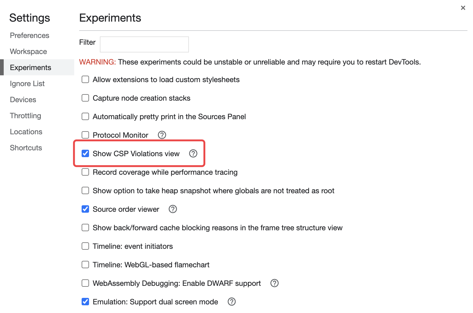Click help icon next to dual screen mode
473x313 pixels.
232,302
